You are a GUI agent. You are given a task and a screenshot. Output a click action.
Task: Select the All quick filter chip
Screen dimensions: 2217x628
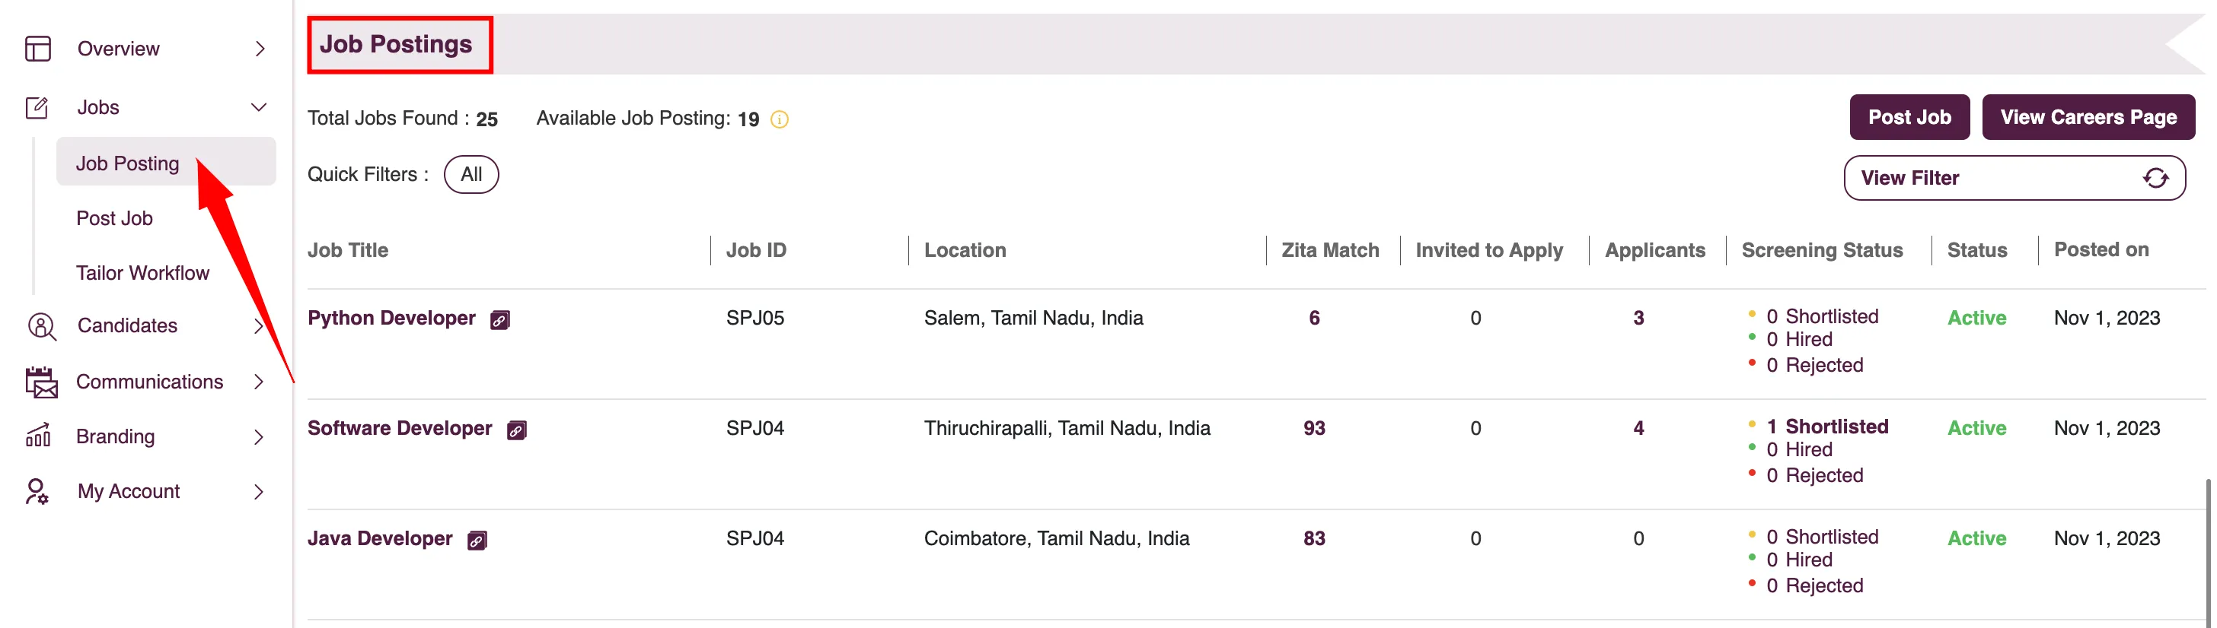pos(471,174)
